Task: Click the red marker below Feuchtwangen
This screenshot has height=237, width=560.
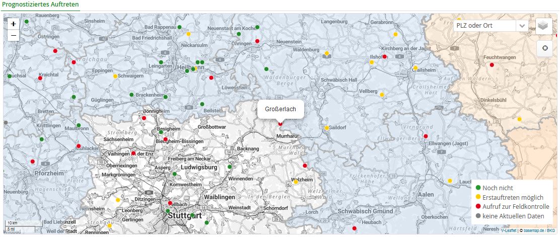Action: pos(492,64)
